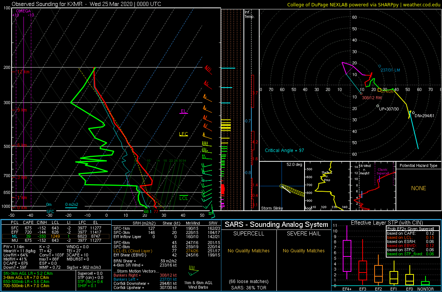
Task: Click the SUPERCELL column heading
Action: coord(249,234)
